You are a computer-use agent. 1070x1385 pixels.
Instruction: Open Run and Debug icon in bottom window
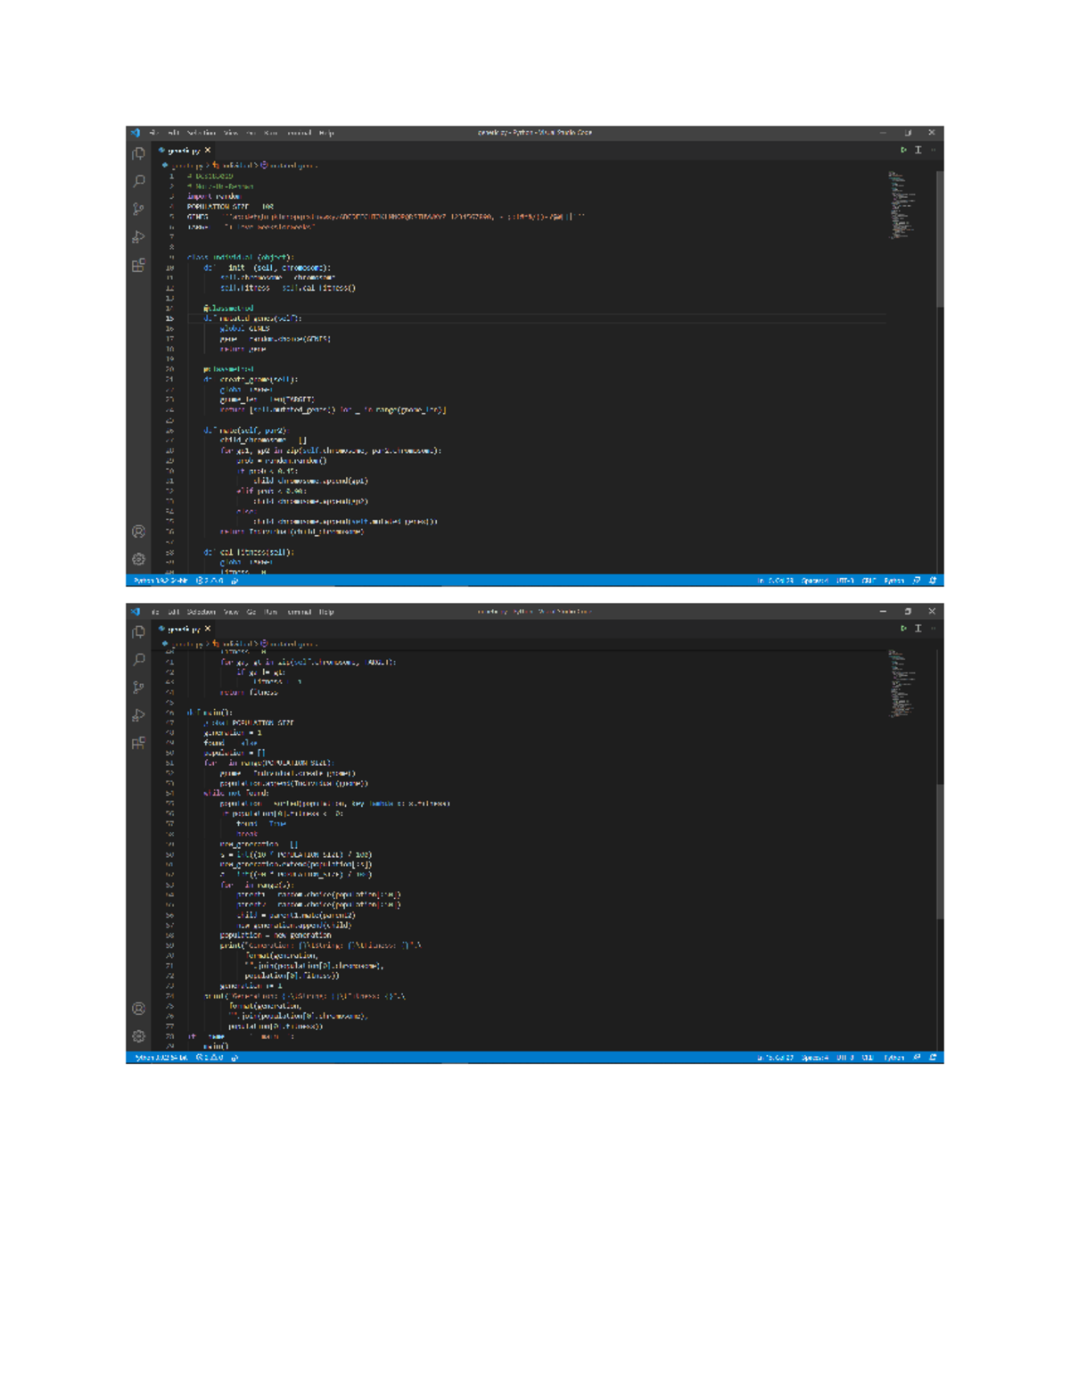[x=138, y=715]
